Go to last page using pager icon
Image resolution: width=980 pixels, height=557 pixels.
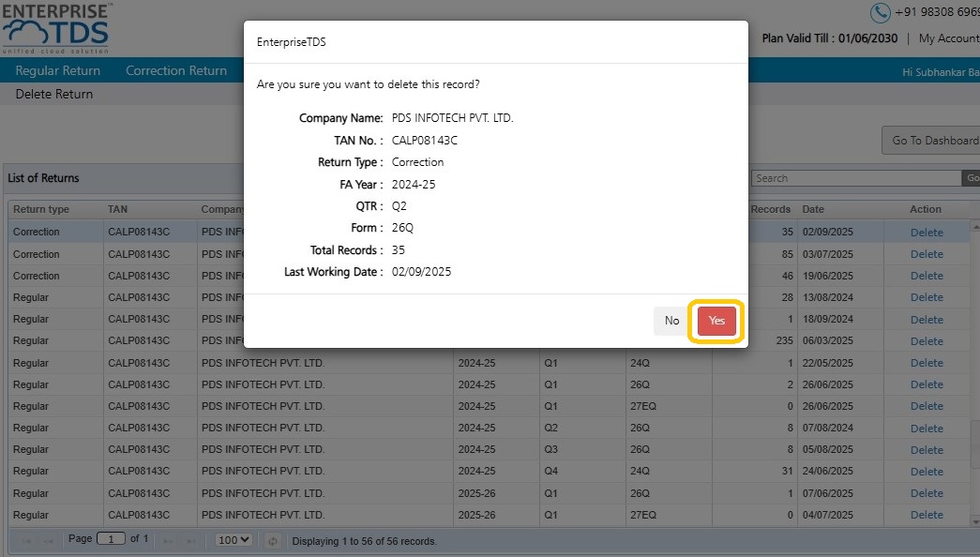(x=192, y=540)
